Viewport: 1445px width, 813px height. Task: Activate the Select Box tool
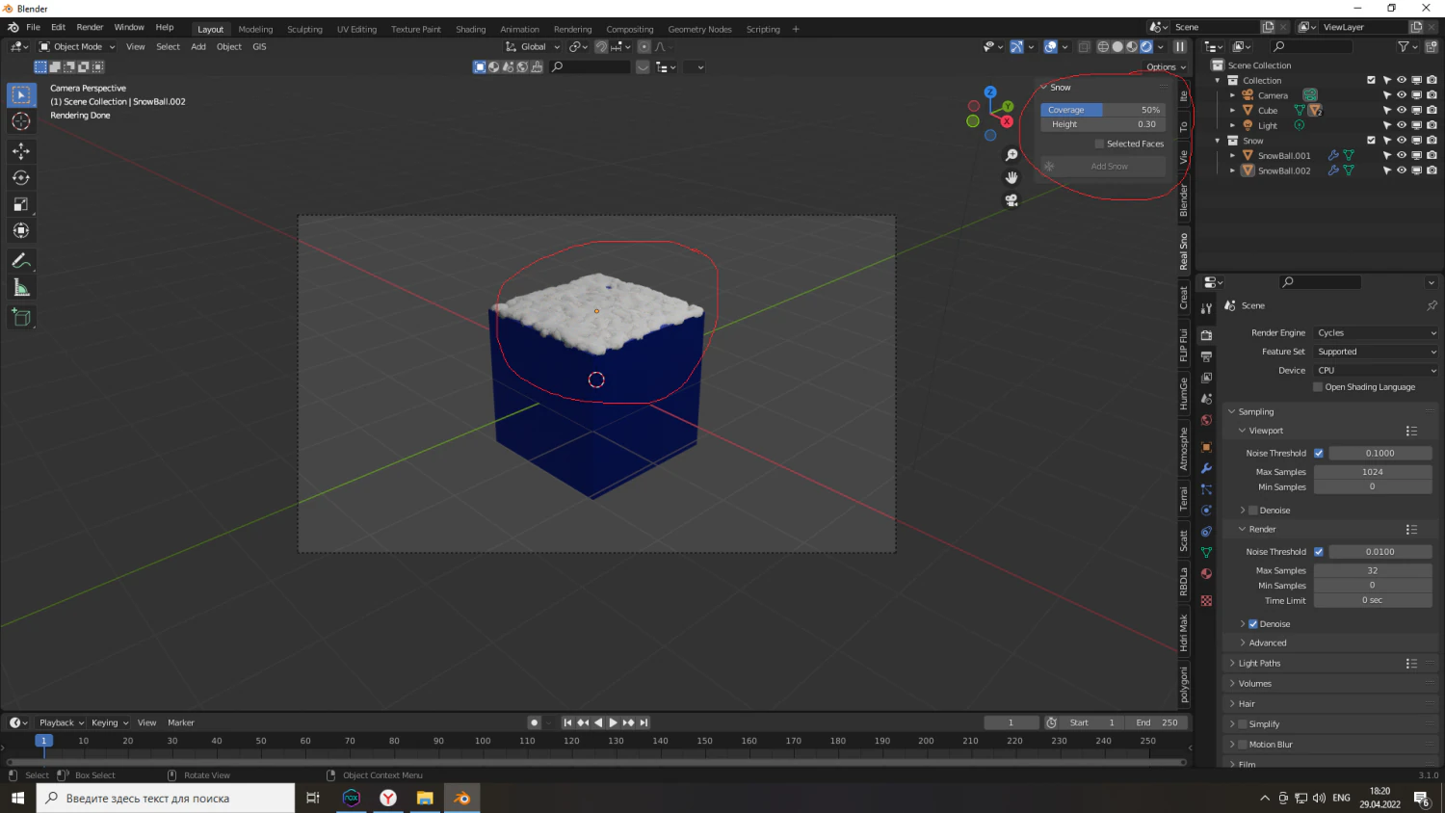click(x=21, y=94)
